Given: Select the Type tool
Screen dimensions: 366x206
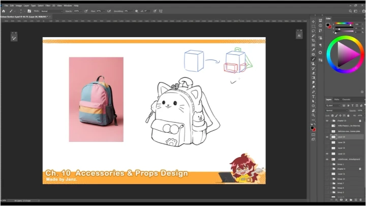Looking at the screenshot, I should pyautogui.click(x=314, y=96).
